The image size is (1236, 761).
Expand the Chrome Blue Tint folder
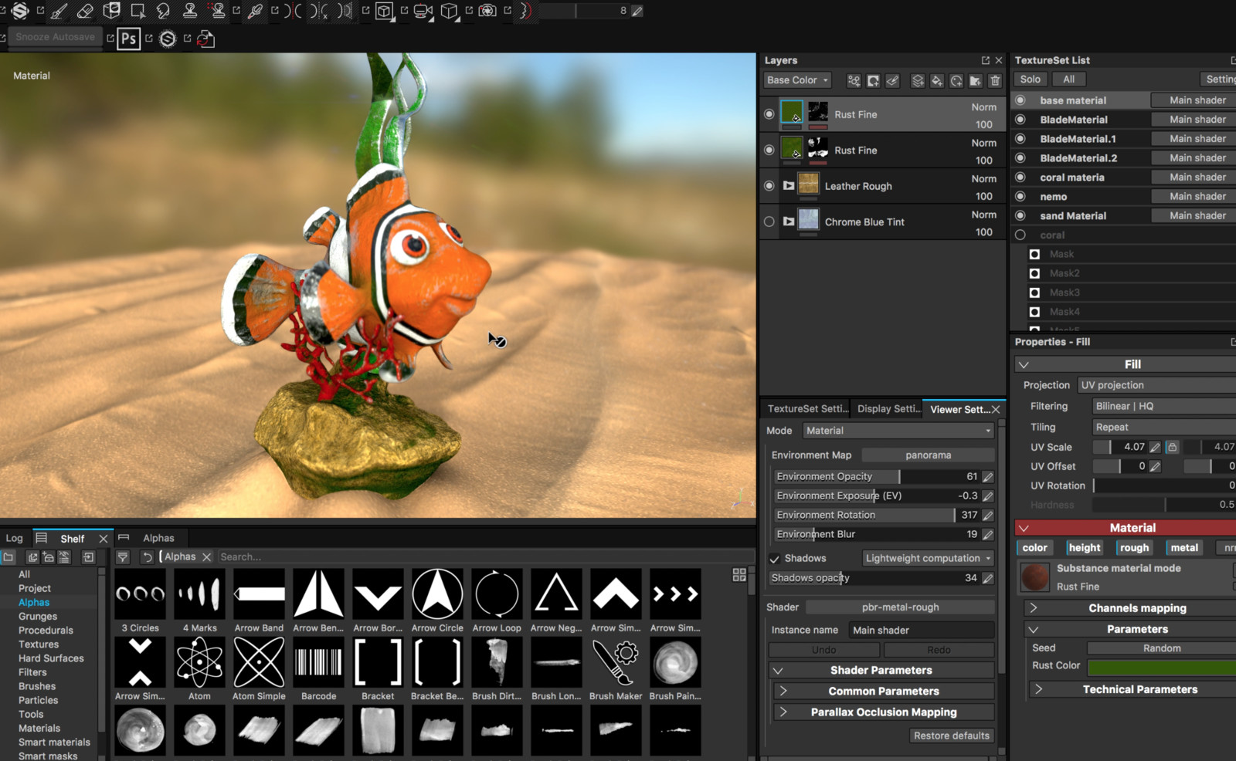click(789, 222)
